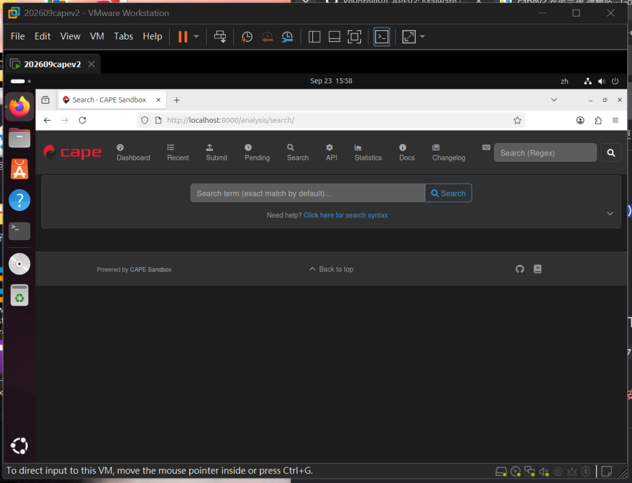Open the CAPE Statistics page
Screen dimensions: 632x483
tap(368, 153)
